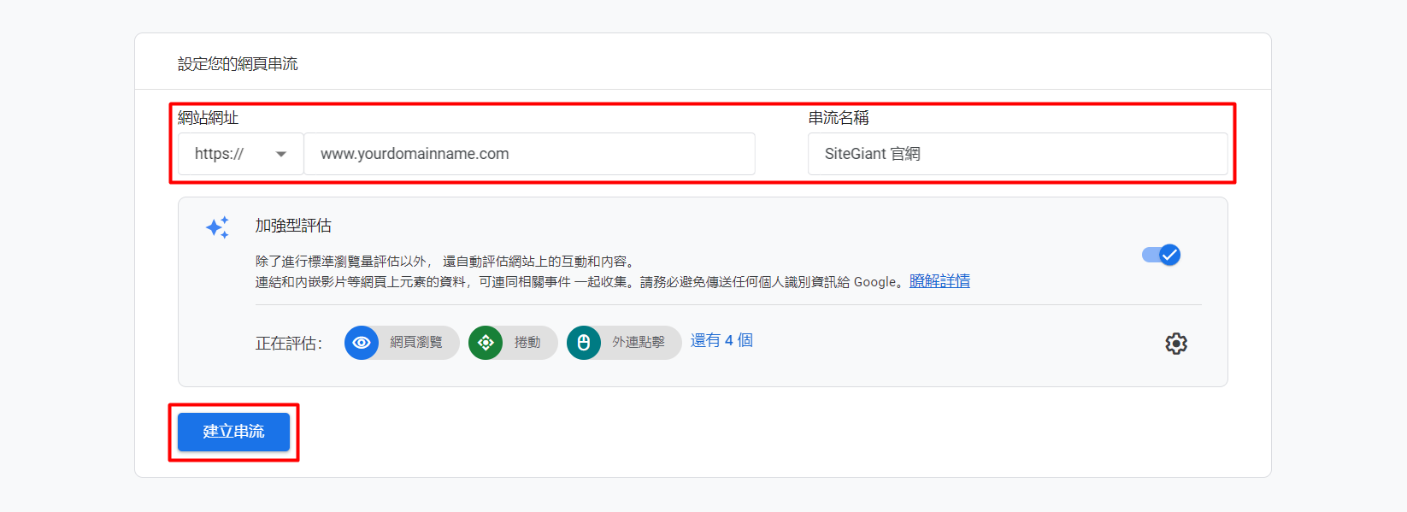The image size is (1407, 512).
Task: Click the 捲動 scroll icon chip
Action: (x=513, y=343)
